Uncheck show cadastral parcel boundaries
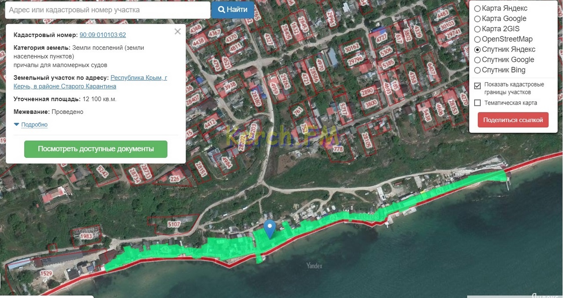This screenshot has width=563, height=298. click(477, 86)
